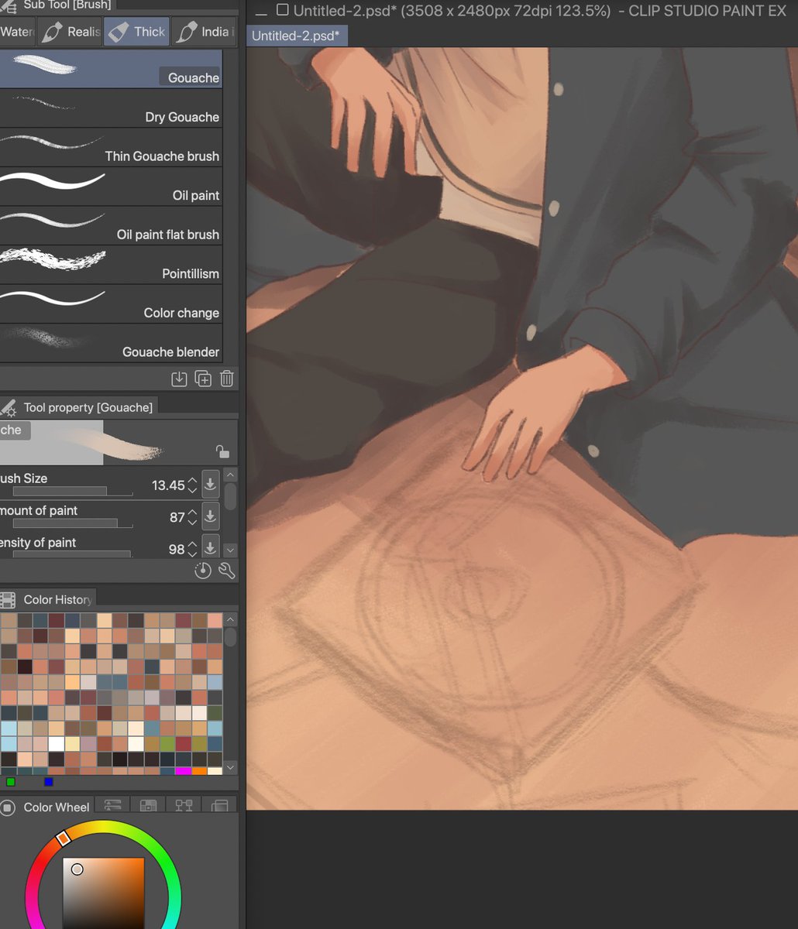
Task: Click the blue square below Color History
Action: pos(49,782)
